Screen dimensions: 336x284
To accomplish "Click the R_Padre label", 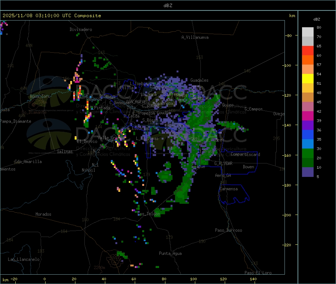I will click(x=214, y=140).
